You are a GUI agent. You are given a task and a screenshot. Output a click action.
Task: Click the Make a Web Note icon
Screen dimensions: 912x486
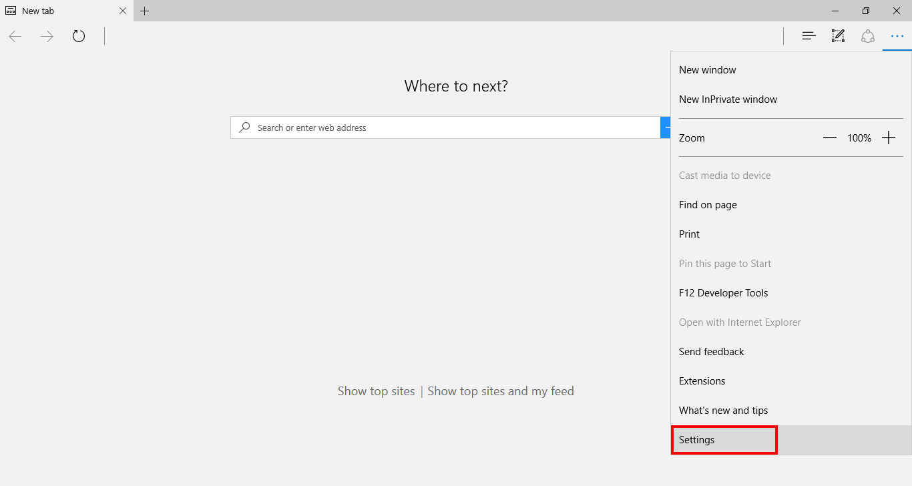838,36
